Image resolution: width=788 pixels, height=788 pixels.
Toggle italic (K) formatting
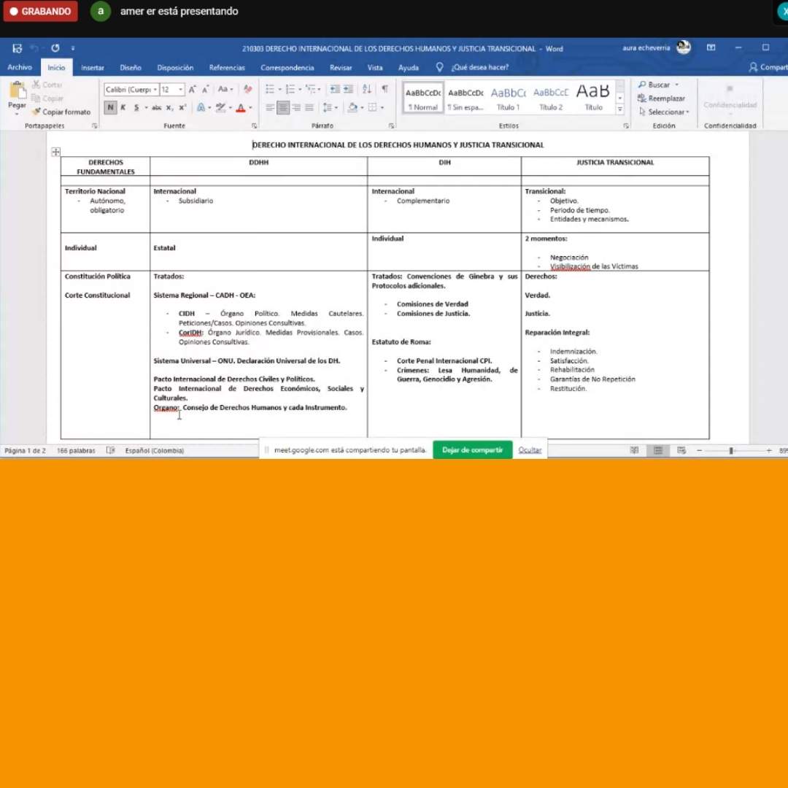pos(123,107)
